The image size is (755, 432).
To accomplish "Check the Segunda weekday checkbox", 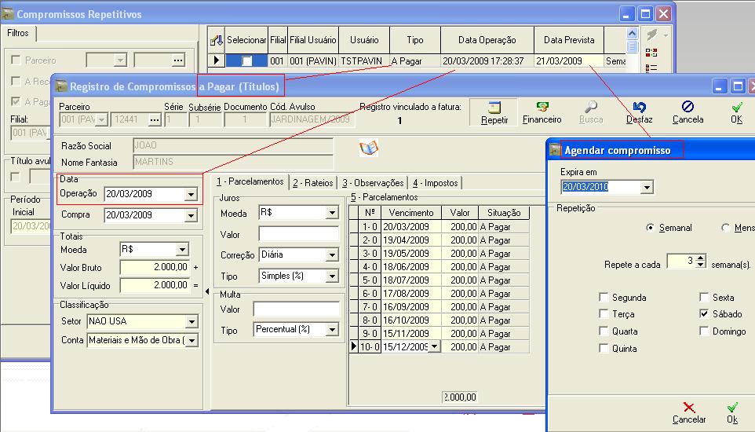I will point(604,298).
